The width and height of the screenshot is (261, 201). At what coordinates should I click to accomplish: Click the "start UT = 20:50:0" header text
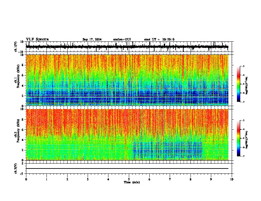(x=159, y=39)
